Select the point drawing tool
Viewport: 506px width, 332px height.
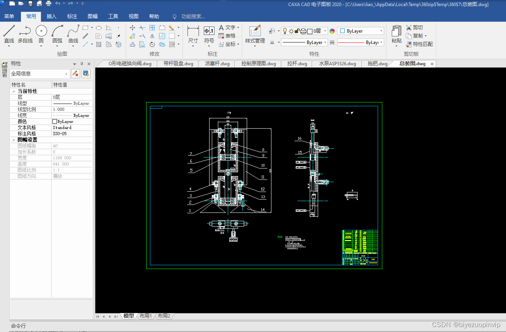[x=118, y=28]
